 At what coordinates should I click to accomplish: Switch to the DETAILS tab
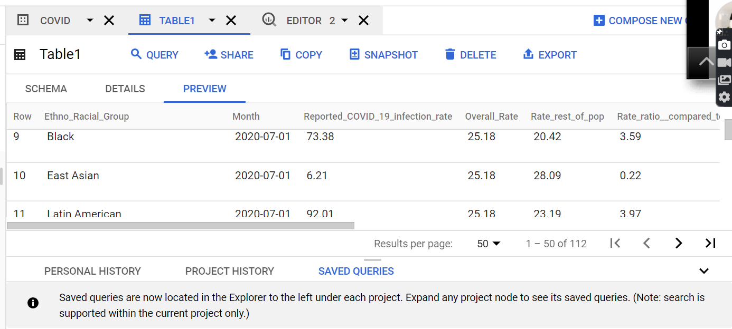click(125, 89)
